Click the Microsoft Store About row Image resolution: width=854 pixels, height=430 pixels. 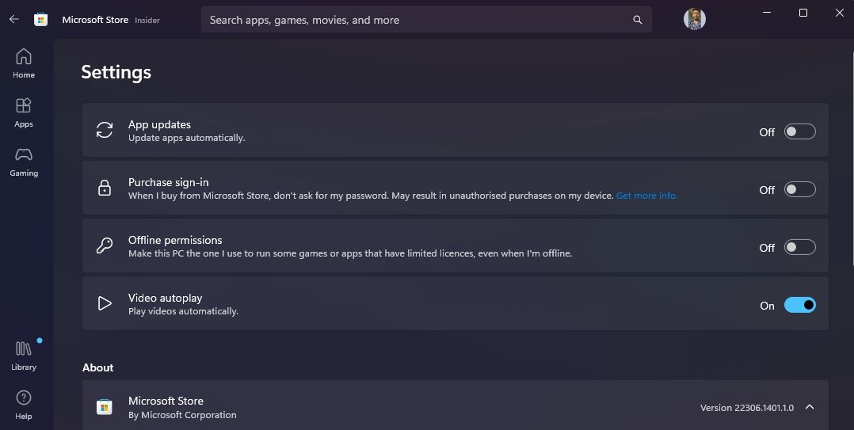396,408
